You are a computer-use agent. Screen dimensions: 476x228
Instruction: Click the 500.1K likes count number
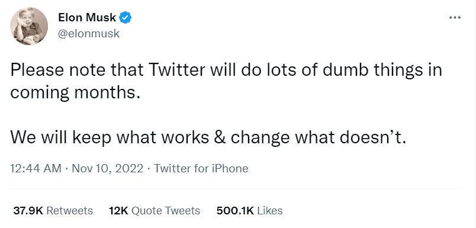tap(235, 210)
